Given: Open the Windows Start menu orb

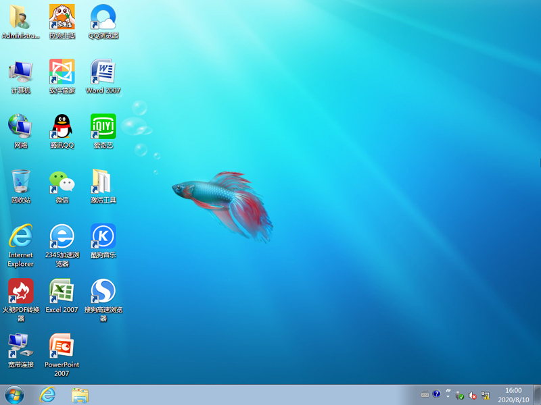Looking at the screenshot, I should (14, 395).
